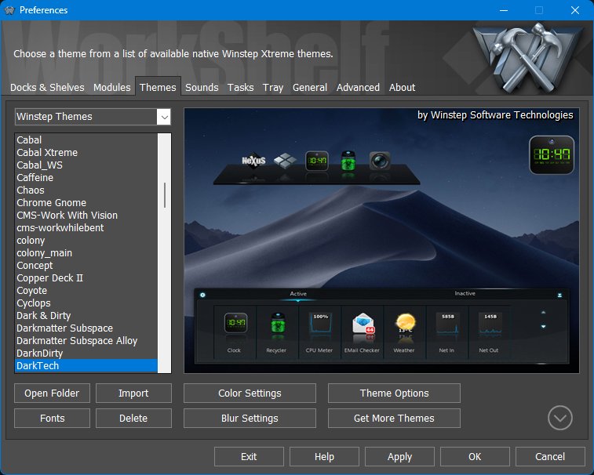Click the Weather module in preview

[405, 332]
